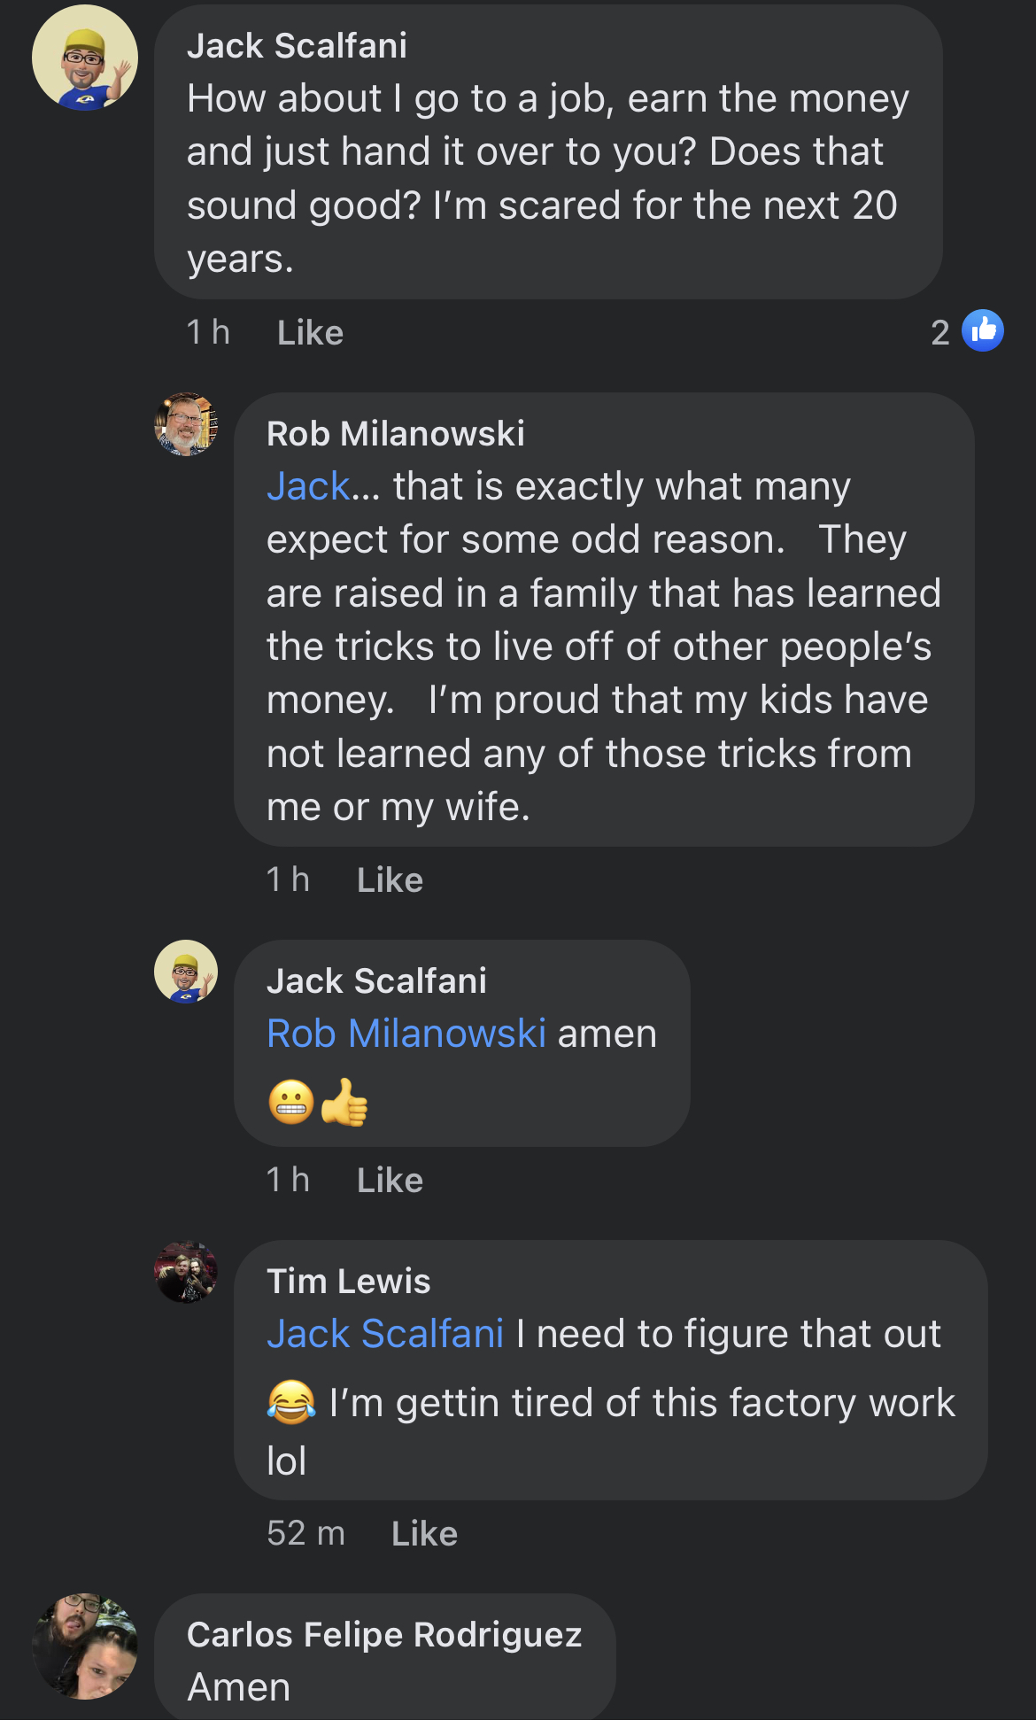Open the blue 'Jack' mention in Rob's reply

[308, 486]
